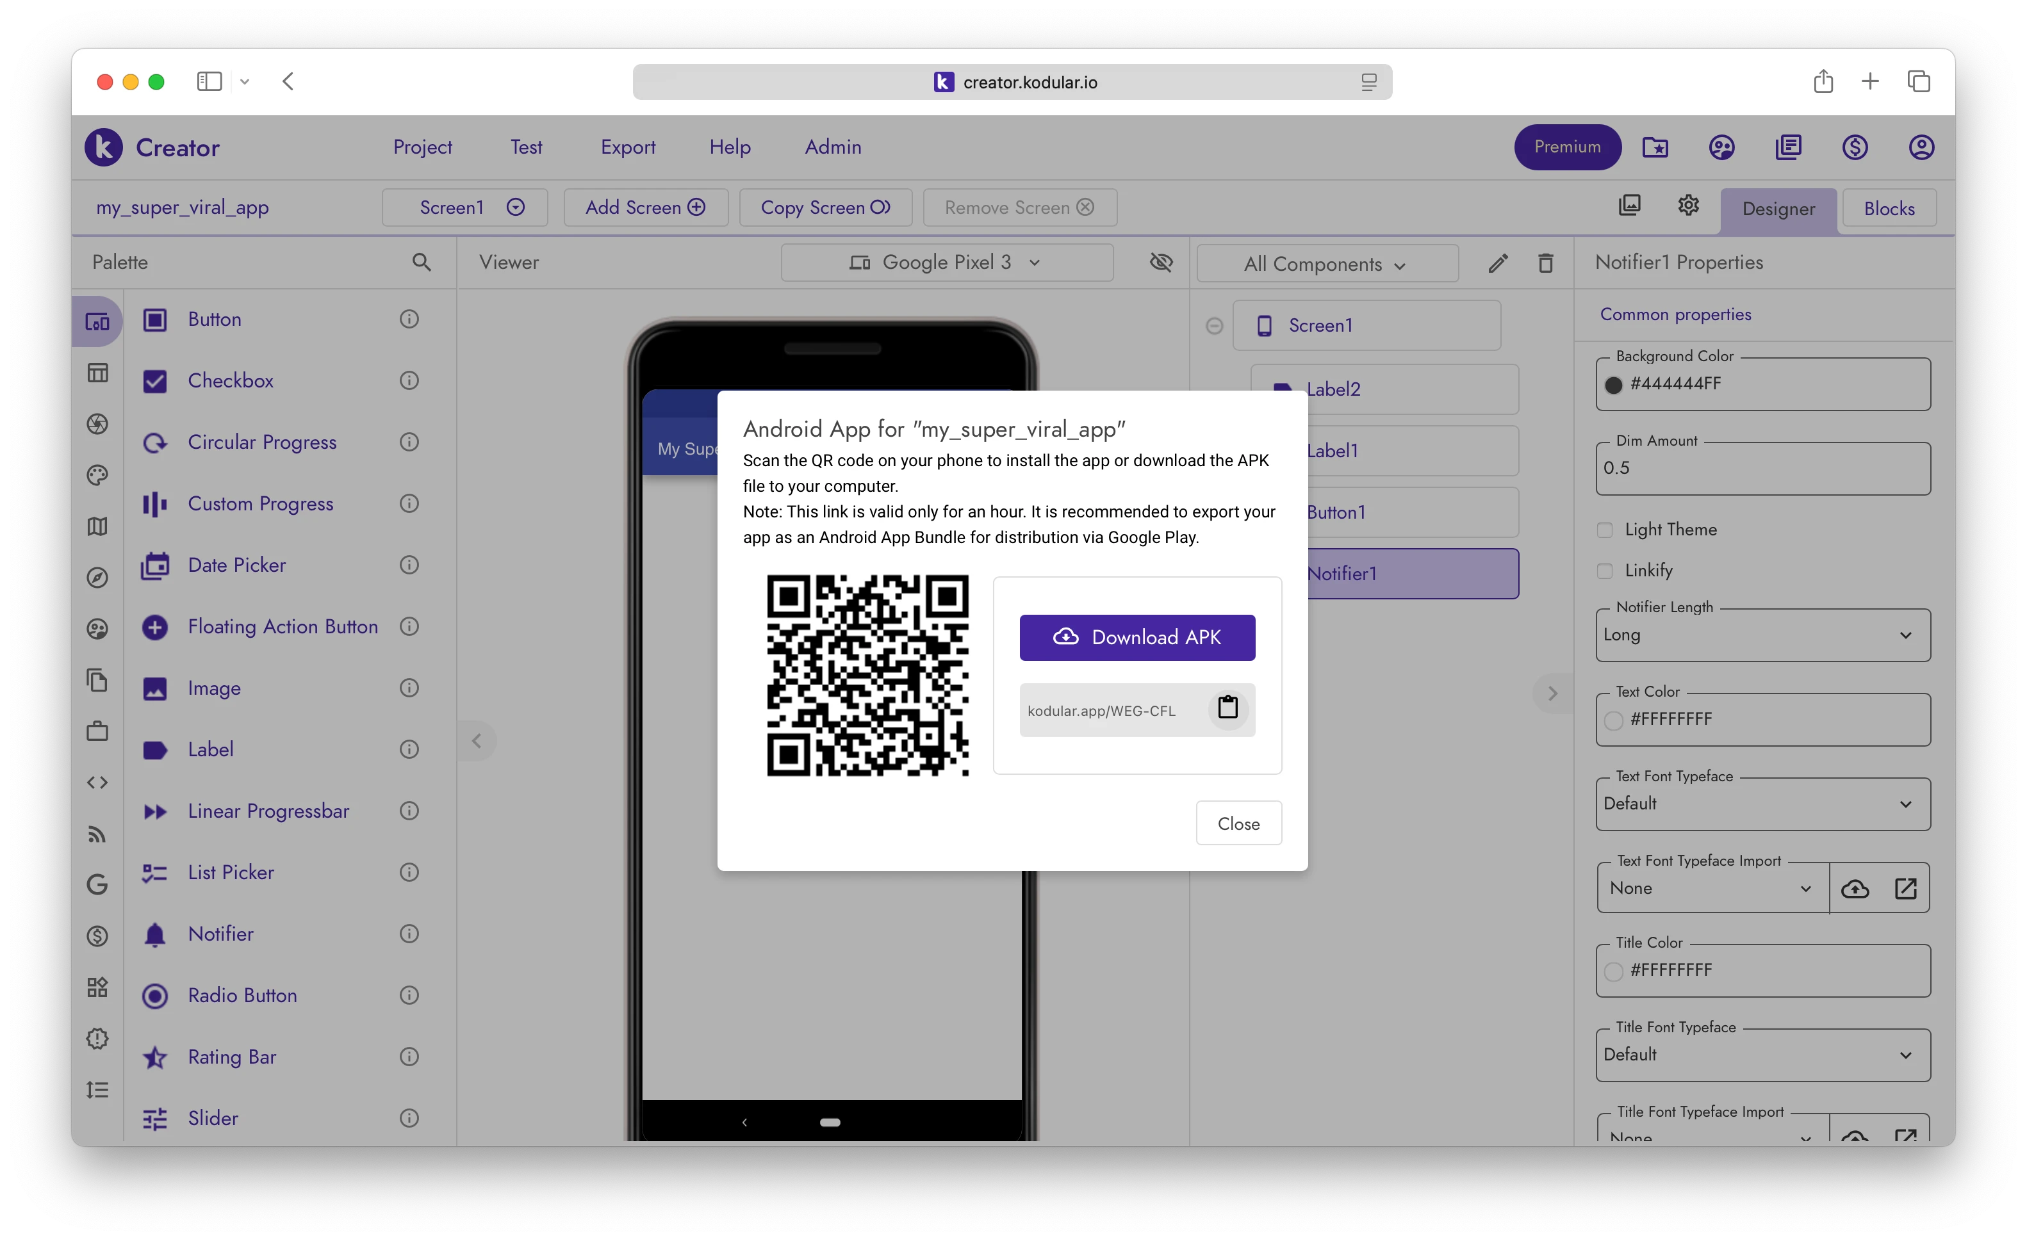
Task: Delete the selected component with trash icon
Action: tap(1545, 263)
